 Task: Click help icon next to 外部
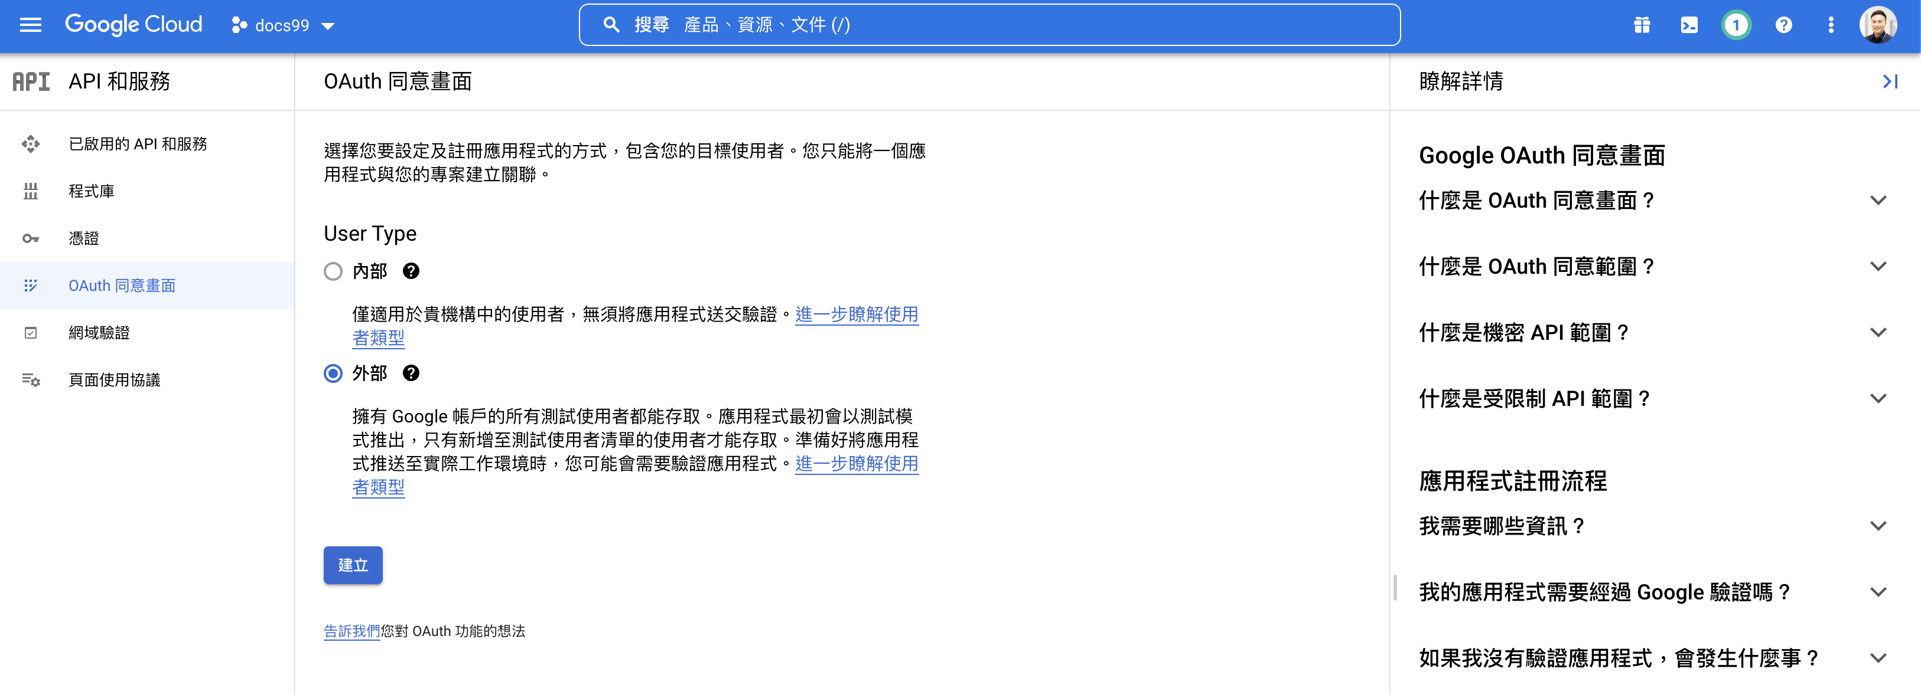pyautogui.click(x=411, y=373)
